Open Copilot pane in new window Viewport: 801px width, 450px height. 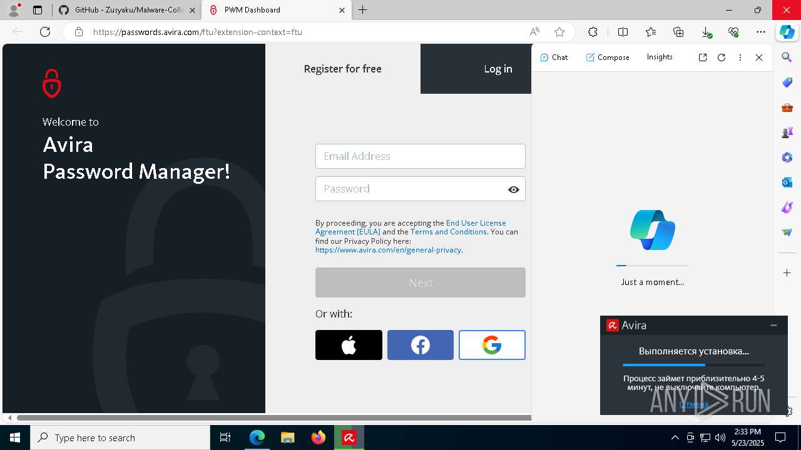[703, 57]
